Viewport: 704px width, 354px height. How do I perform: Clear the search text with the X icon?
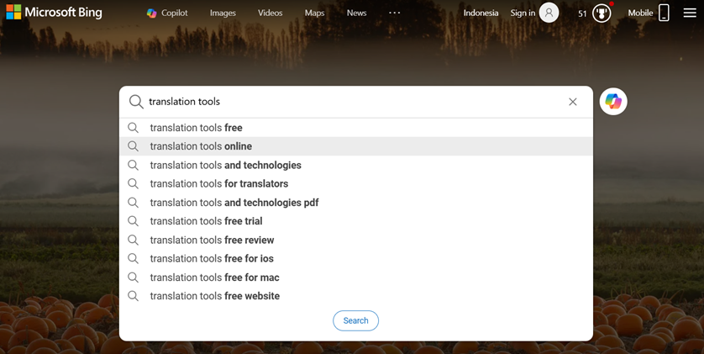click(573, 102)
